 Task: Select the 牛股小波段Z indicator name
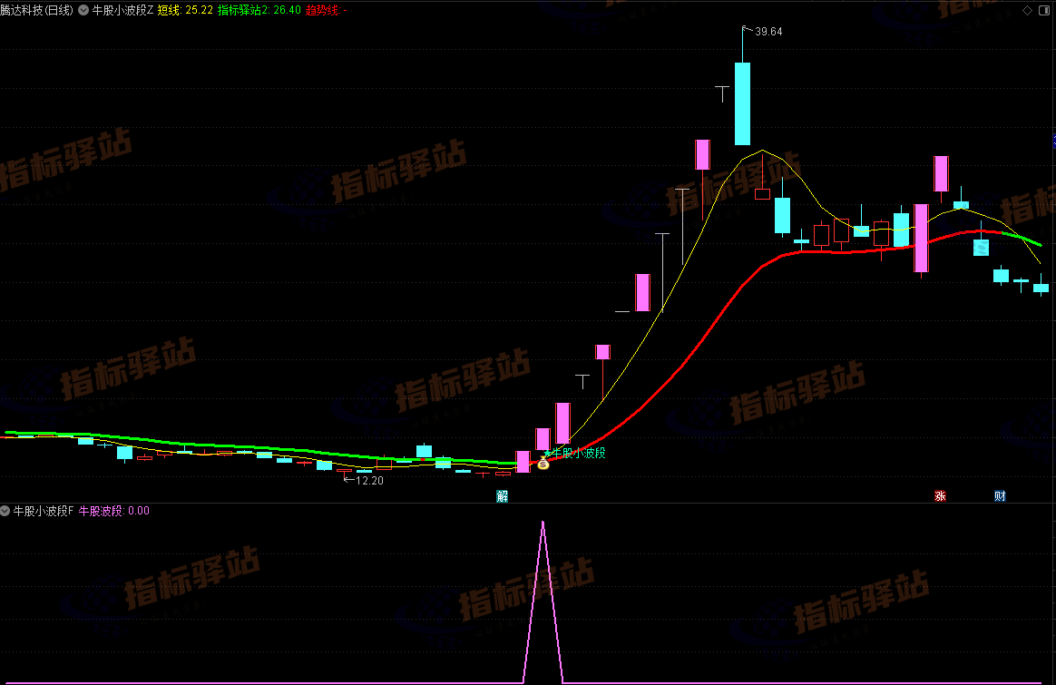123,10
